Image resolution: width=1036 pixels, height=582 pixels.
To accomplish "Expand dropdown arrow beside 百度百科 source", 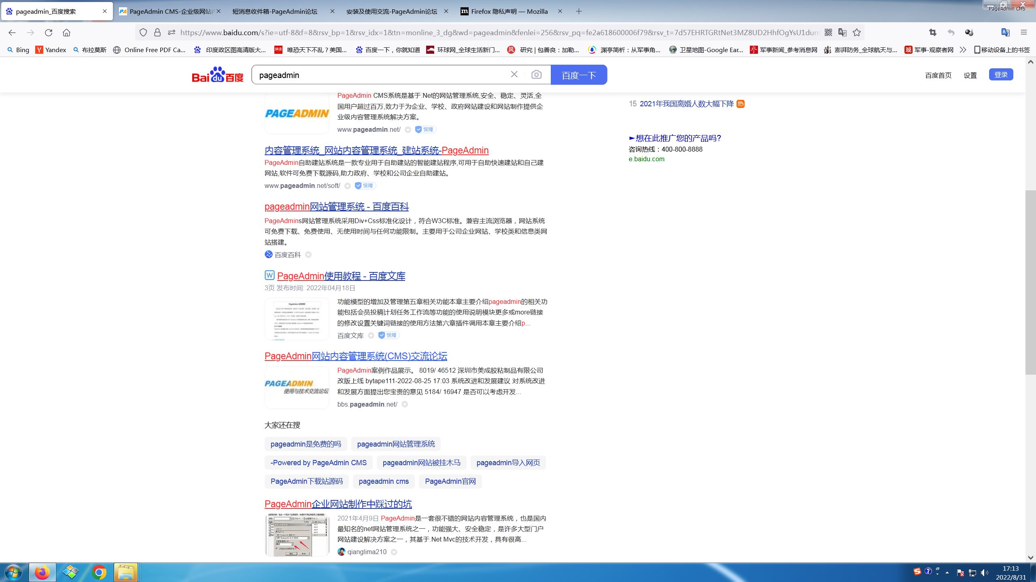I will [x=308, y=255].
